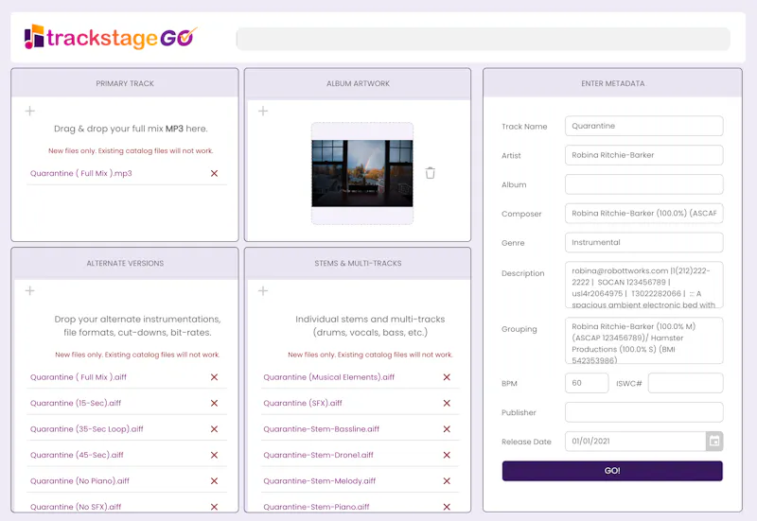Remove Quarantine (35-Sec Loop).aiff file
The image size is (757, 521).
[215, 429]
